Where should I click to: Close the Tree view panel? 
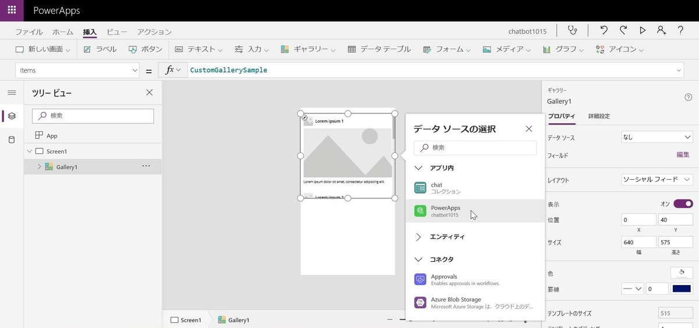coord(149,92)
